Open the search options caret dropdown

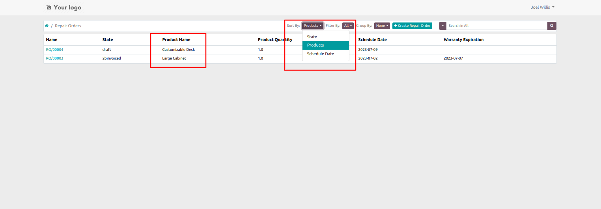(x=443, y=26)
